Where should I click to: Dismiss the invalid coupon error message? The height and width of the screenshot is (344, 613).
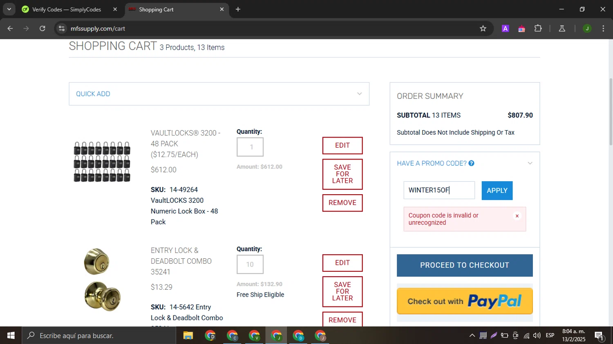517,216
